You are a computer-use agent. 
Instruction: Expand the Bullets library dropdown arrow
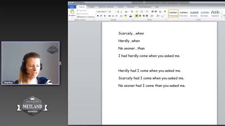139,12
